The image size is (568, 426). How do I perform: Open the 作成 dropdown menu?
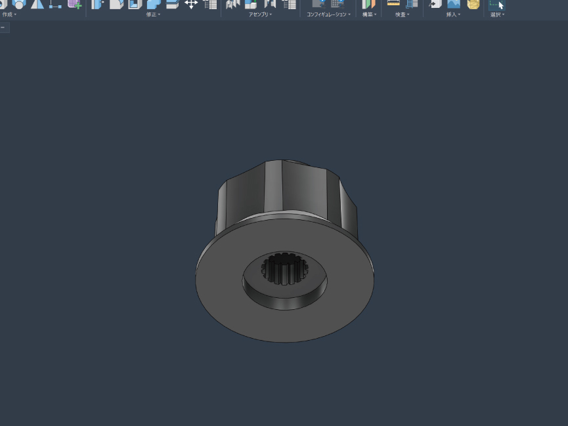point(9,14)
